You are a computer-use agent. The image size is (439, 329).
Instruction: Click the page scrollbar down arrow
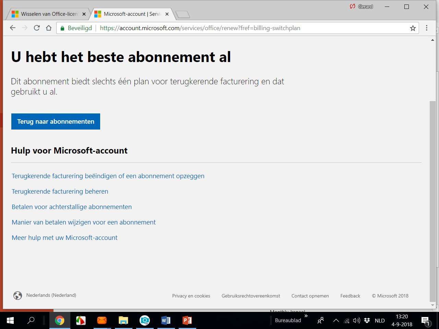pos(432,305)
